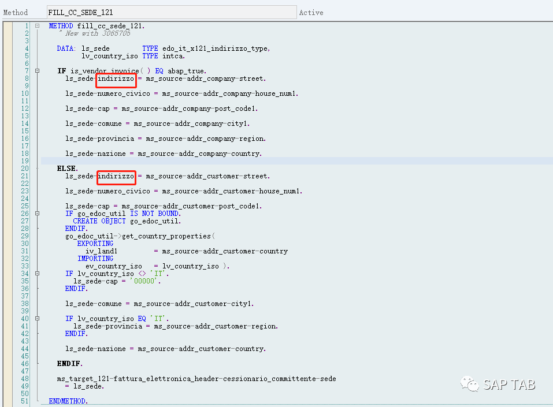Click the bold ENDIF on line 46
Screen dimensions: 553x407
(x=70, y=364)
